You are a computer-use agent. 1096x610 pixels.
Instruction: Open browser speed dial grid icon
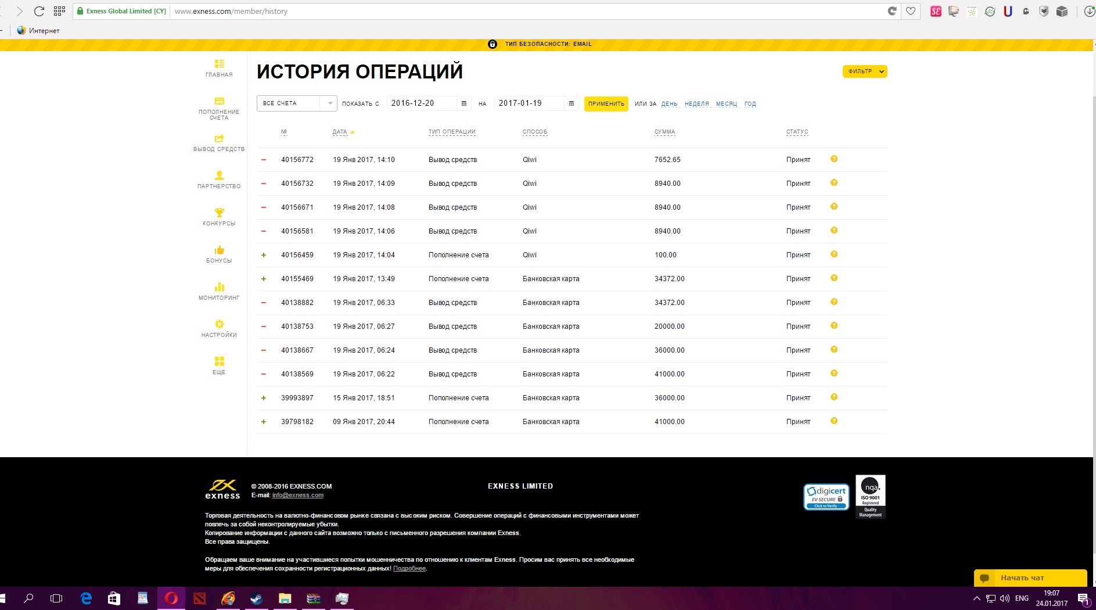point(59,11)
